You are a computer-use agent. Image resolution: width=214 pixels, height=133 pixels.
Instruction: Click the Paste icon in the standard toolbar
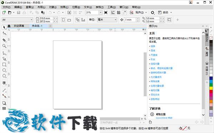pyautogui.click(x=43, y=12)
